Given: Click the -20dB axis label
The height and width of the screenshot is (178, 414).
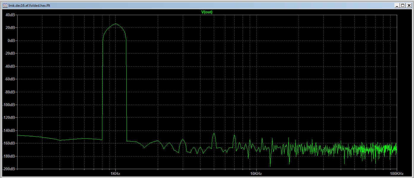Looking at the screenshot, I should click(x=10, y=53).
